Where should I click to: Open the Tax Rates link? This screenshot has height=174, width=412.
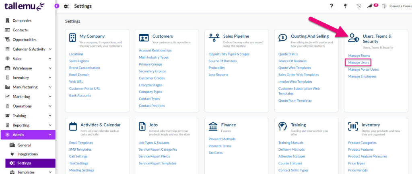coord(216,153)
